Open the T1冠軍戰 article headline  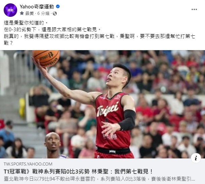click(78, 172)
